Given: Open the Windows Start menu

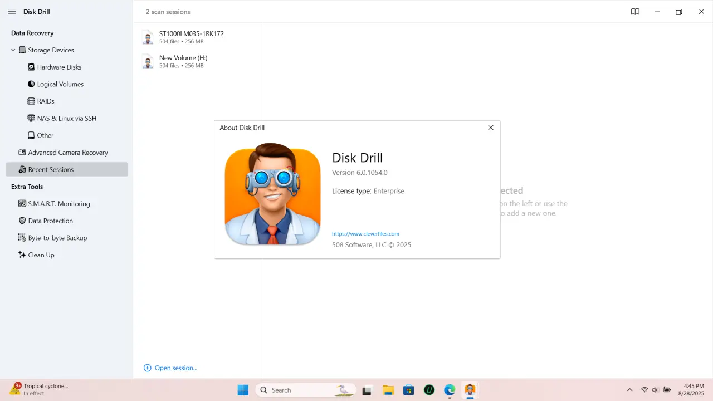Looking at the screenshot, I should [243, 390].
